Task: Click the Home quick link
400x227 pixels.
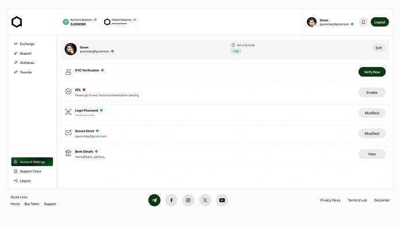Action: click(15, 204)
